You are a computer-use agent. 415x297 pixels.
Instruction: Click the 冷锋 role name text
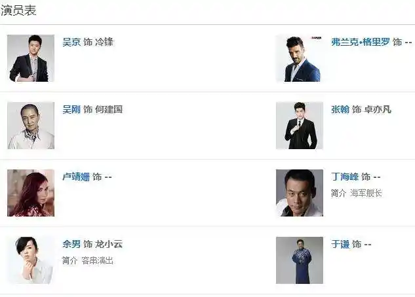tap(104, 42)
